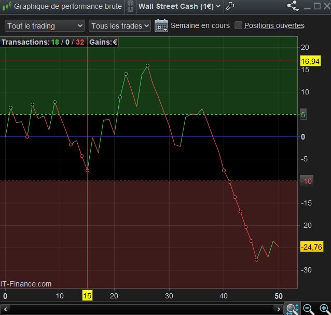Click the auto-fit zoom magnifier icon
The image size is (331, 315).
293,309
